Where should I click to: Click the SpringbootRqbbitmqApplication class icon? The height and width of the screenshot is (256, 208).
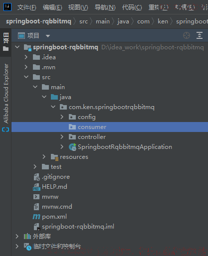tap(72, 147)
